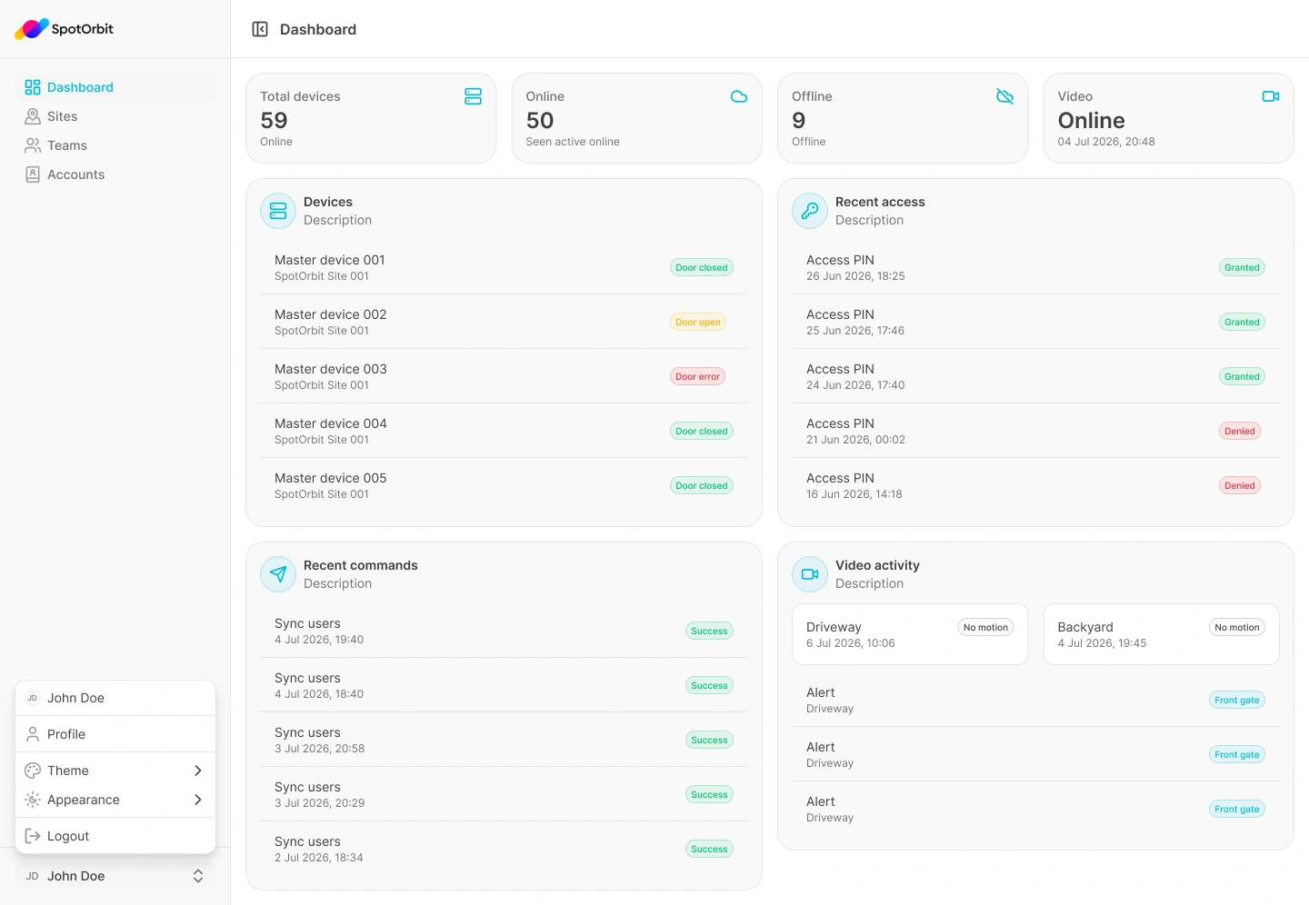Viewport: 1309px width, 905px height.
Task: Click Door closed badge of Master device 004
Action: pos(702,431)
